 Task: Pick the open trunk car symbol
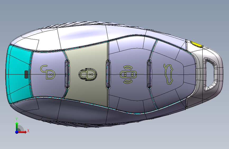coord(168,74)
